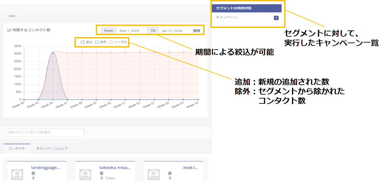Screen dimensions: 384x181
Task: Click the Week 46 peak data point
Action: [53, 53]
